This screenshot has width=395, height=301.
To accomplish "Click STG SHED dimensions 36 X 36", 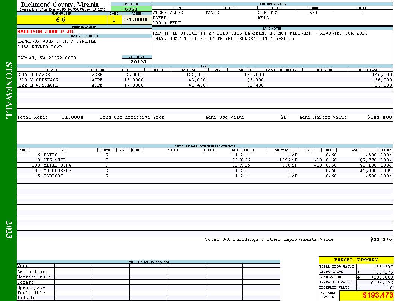I will pos(241,160).
